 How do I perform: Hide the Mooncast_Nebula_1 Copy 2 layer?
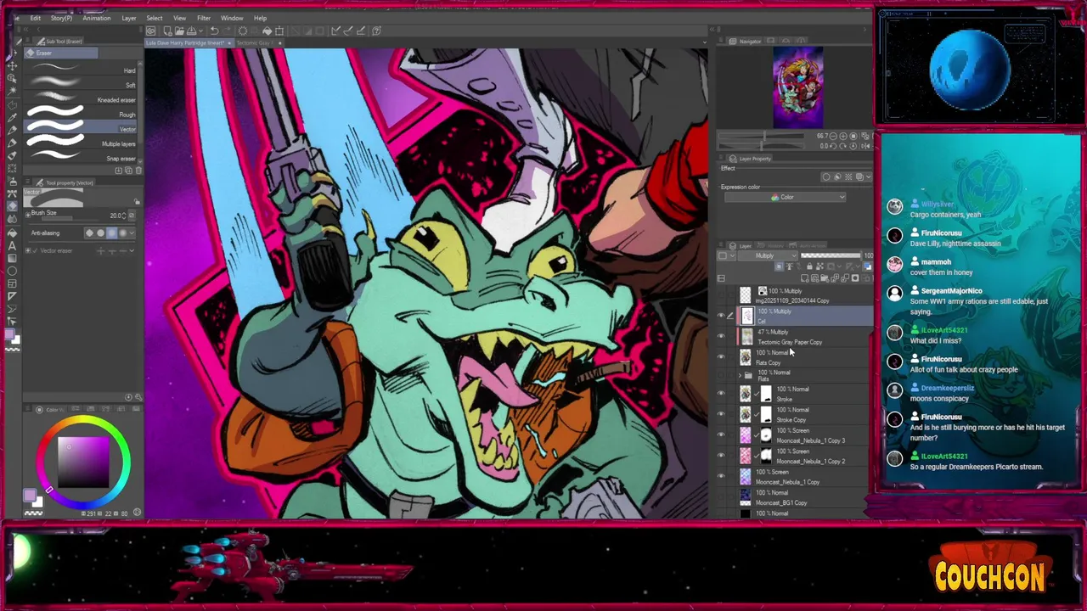tap(721, 455)
